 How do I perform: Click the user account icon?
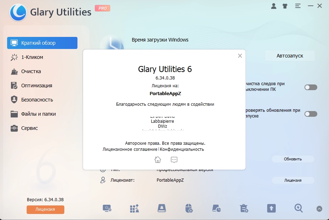click(x=274, y=6)
